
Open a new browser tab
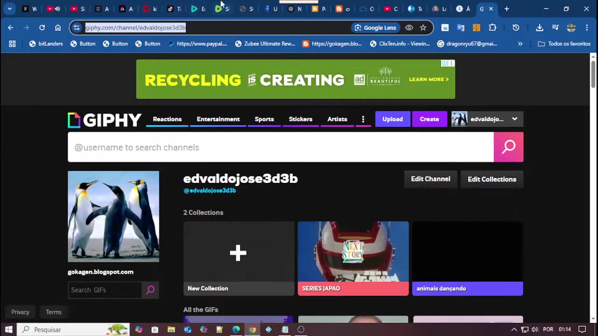[x=506, y=9]
